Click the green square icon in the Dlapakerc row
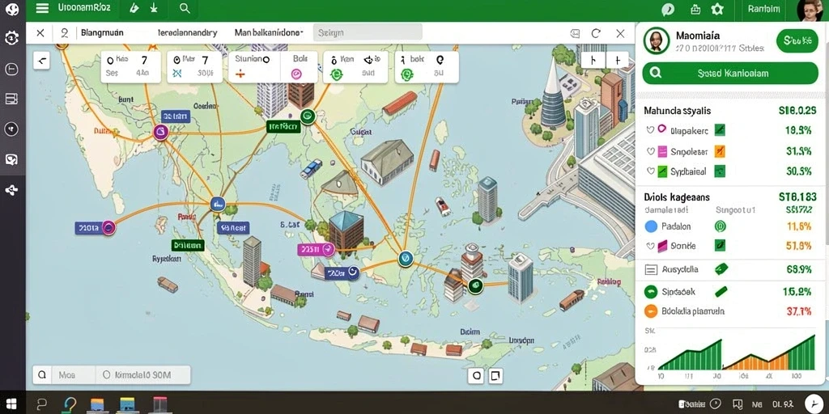Image resolution: width=829 pixels, height=414 pixels. (720, 130)
